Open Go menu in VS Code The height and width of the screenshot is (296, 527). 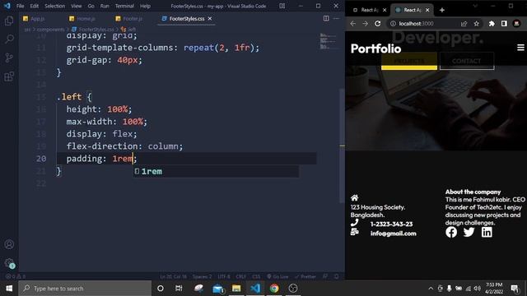point(91,6)
